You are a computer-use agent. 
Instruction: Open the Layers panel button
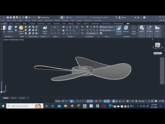point(142,29)
